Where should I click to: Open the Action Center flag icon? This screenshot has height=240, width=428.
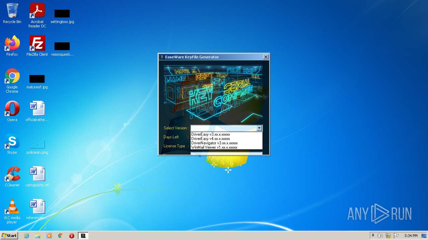[396, 236]
